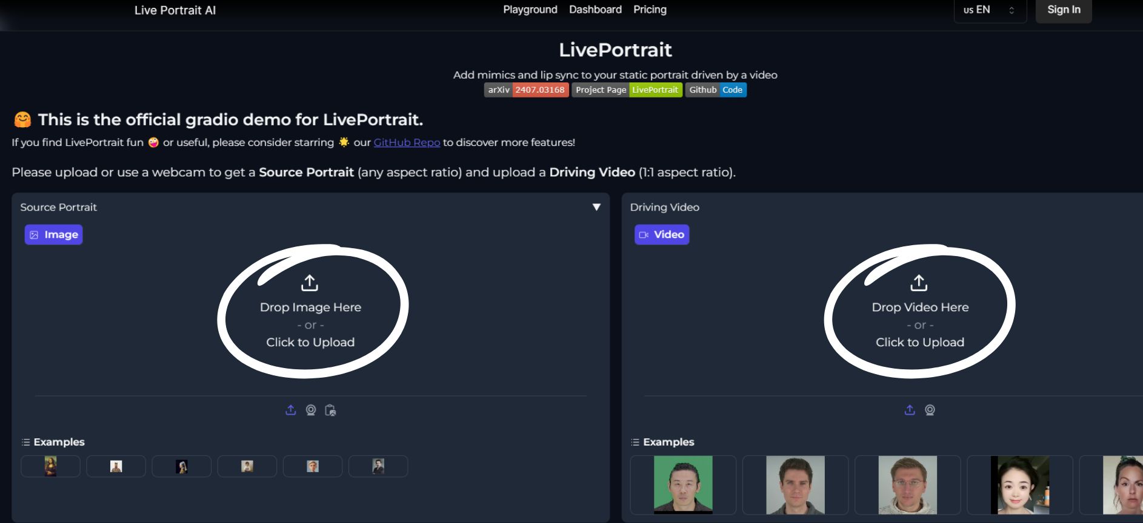Select the Image tab in Source Portrait
1143x523 pixels.
54,235
